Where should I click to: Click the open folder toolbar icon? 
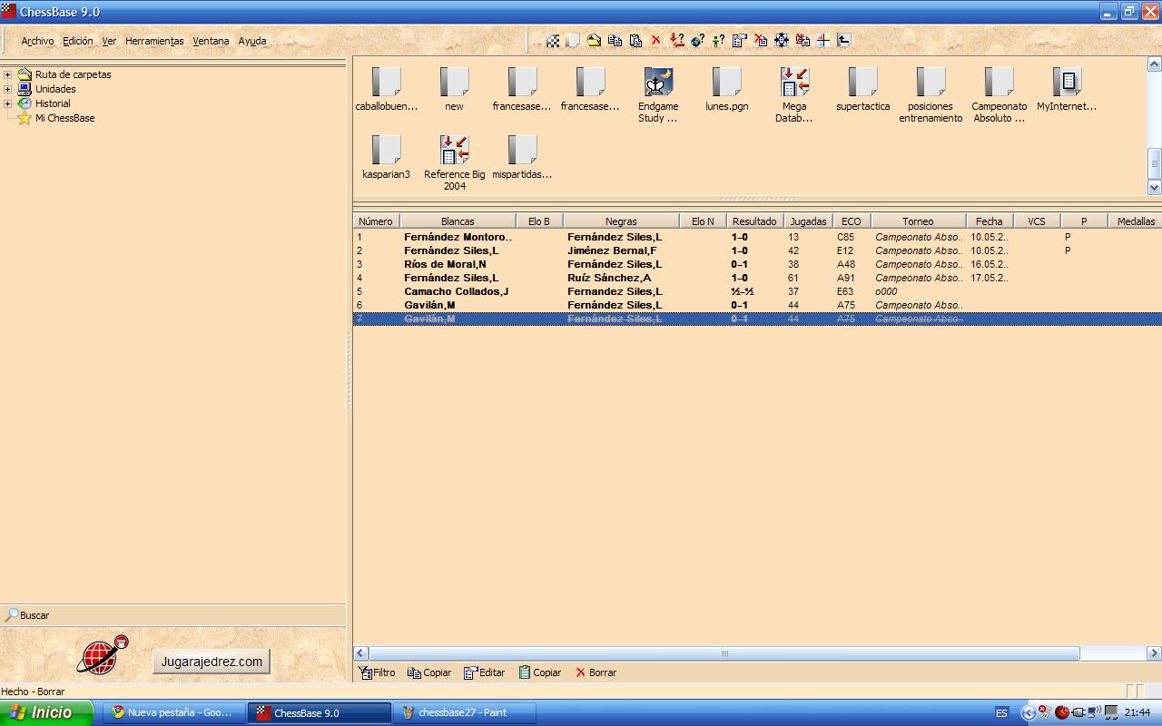tap(594, 41)
